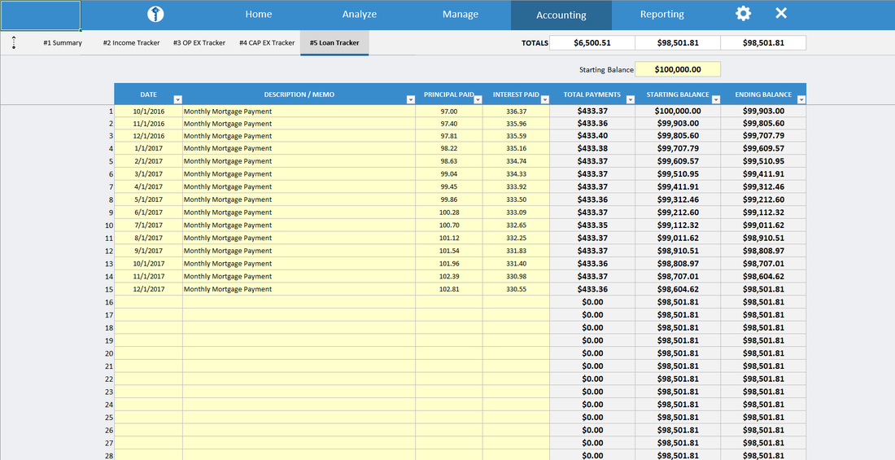This screenshot has height=460, width=895.
Task: Select the #1 Summary tab
Action: coord(63,43)
